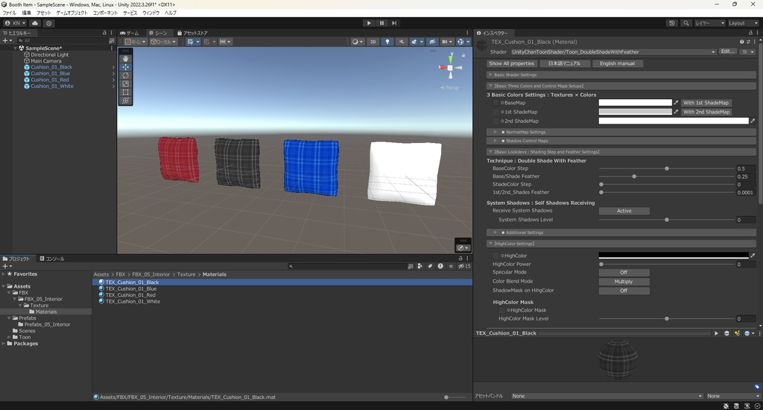Select the Rect transform tool
The height and width of the screenshot is (410, 763).
tap(125, 92)
